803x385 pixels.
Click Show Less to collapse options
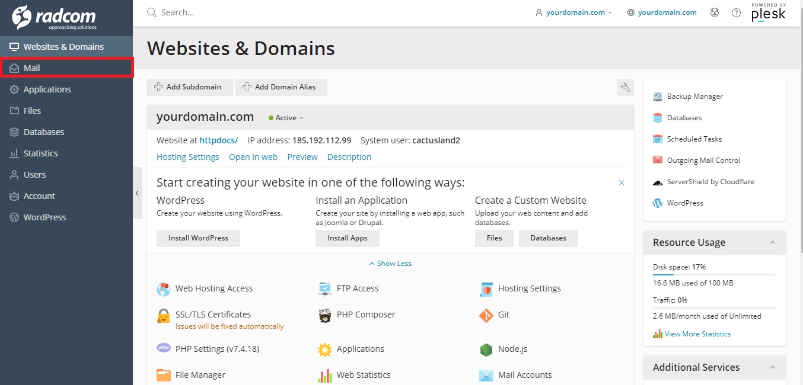pyautogui.click(x=390, y=264)
